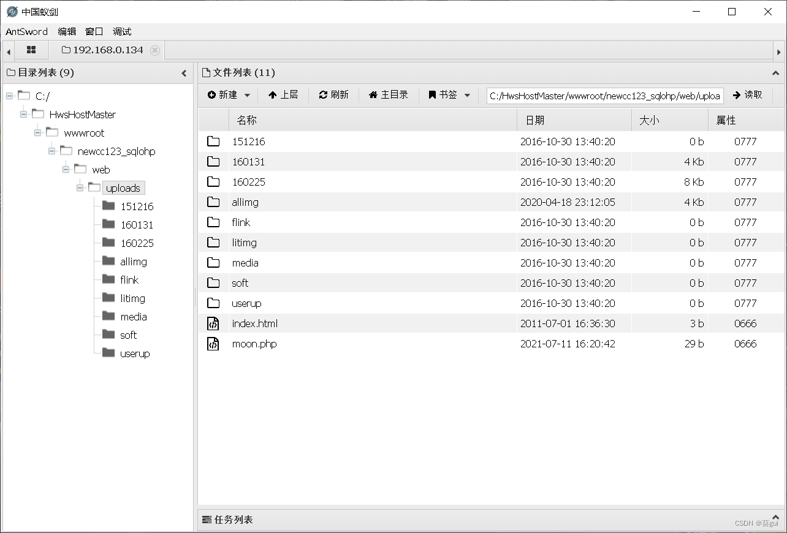Click the web folder icon in tree
Image resolution: width=787 pixels, height=533 pixels.
pyautogui.click(x=80, y=169)
